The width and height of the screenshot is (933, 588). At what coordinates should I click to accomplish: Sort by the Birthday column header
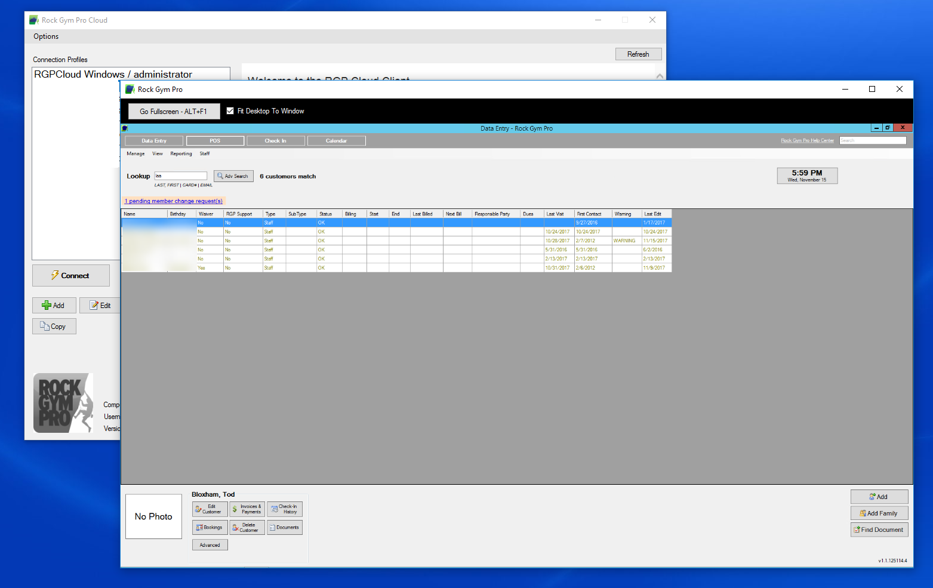click(182, 214)
